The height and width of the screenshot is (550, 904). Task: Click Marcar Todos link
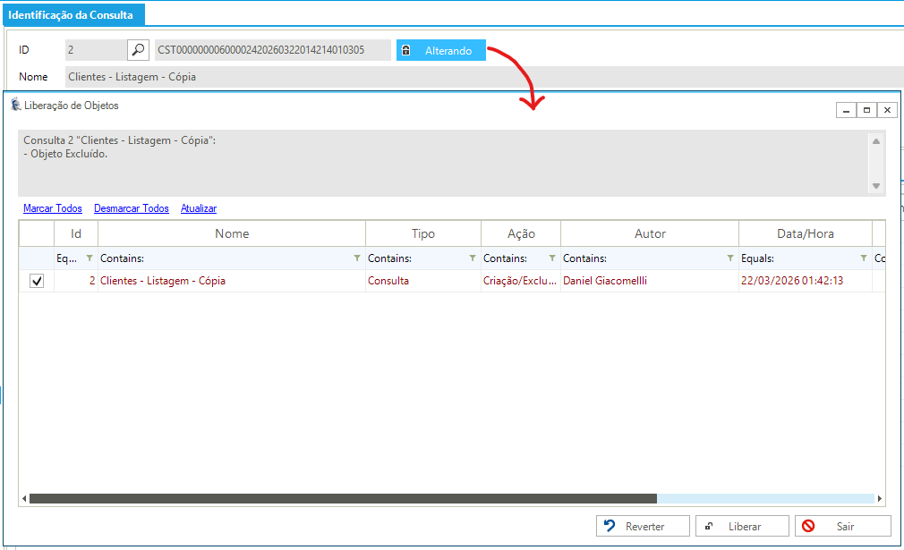click(53, 208)
